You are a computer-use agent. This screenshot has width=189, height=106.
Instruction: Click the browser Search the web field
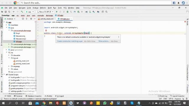pyautogui.click(x=96, y=3)
